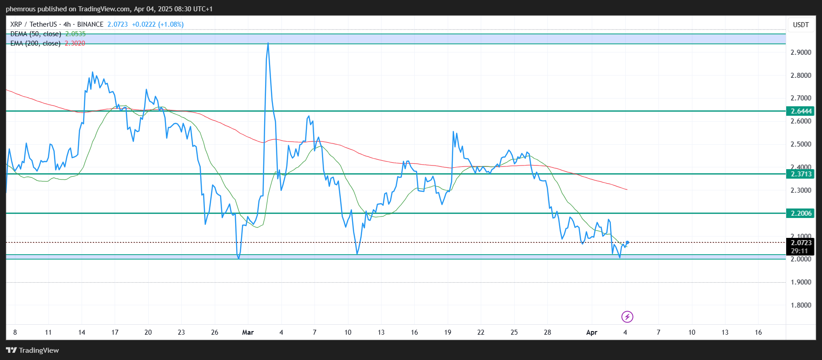Click the DEMA (50, close) indicator legend
The image size is (822, 360).
(36, 34)
